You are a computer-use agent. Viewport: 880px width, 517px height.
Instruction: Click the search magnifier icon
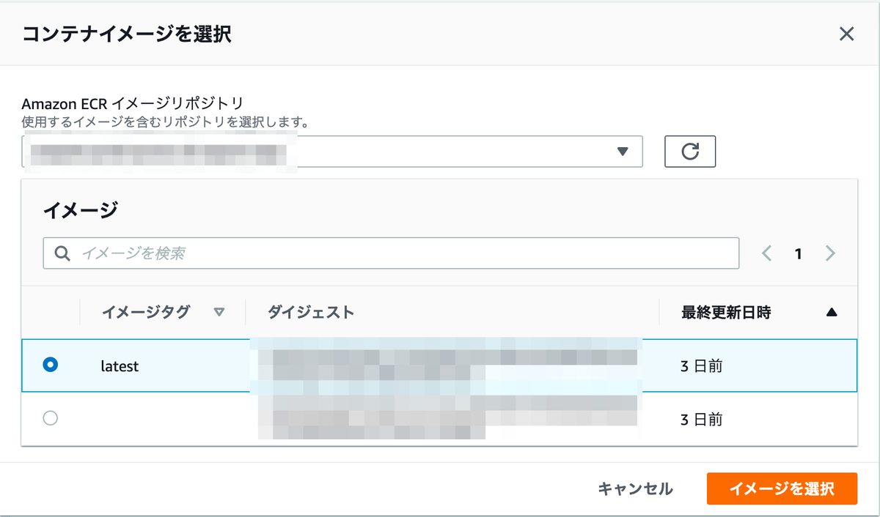pyautogui.click(x=60, y=253)
